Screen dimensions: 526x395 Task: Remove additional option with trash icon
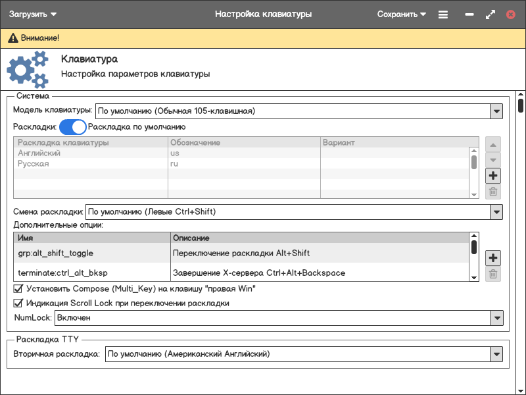pos(493,275)
